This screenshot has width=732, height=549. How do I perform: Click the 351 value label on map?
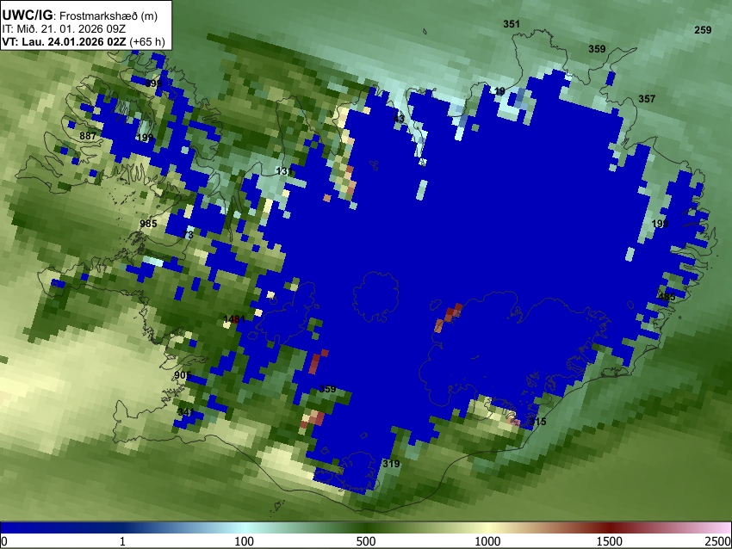512,24
